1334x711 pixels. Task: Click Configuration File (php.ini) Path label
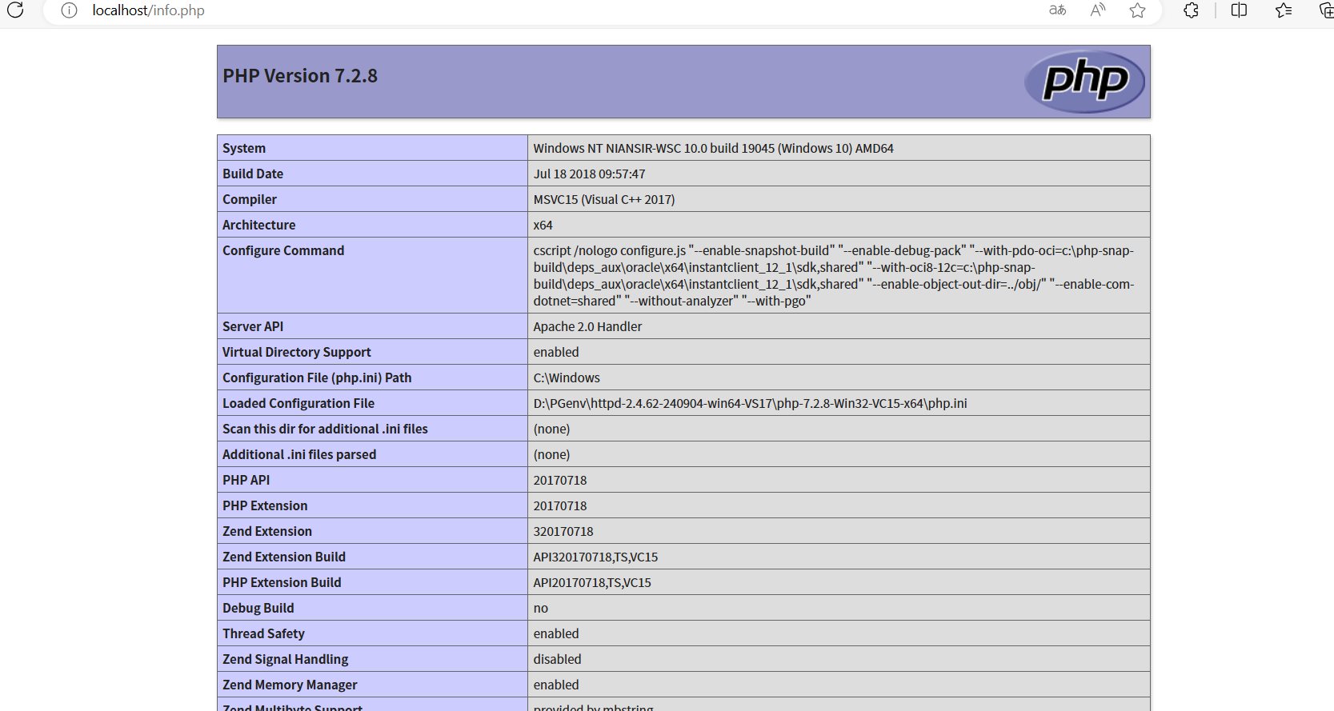(317, 377)
